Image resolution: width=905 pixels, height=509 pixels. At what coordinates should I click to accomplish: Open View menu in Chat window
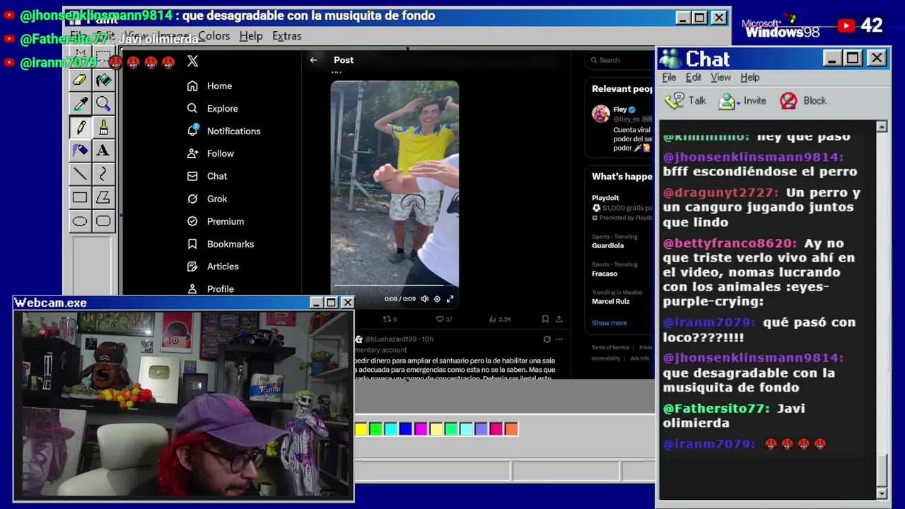[x=720, y=78]
